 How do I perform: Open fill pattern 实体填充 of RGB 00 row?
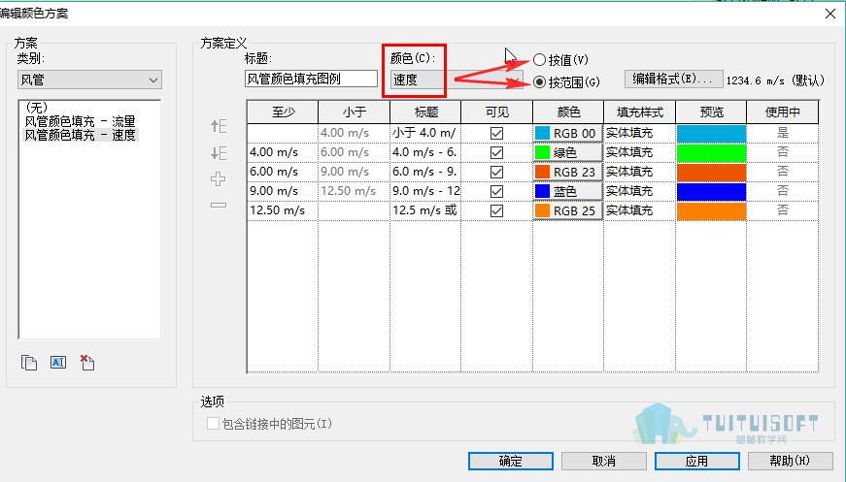[639, 133]
